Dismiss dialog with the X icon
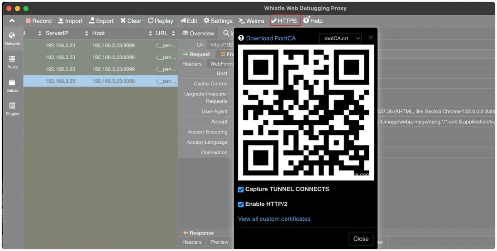This screenshot has height=251, width=497. pos(371,38)
